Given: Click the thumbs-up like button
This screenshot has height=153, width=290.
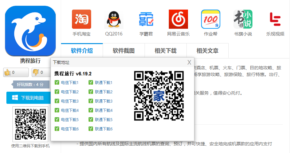Looking at the screenshot, I should (x=16, y=73).
